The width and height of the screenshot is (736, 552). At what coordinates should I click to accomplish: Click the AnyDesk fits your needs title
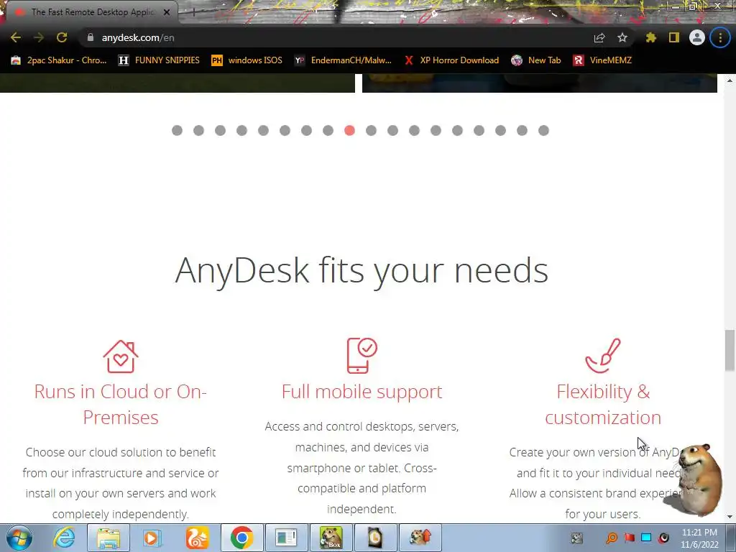362,270
